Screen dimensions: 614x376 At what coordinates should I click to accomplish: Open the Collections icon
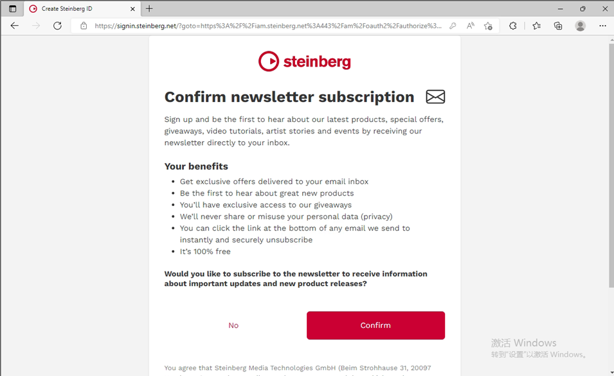558,26
